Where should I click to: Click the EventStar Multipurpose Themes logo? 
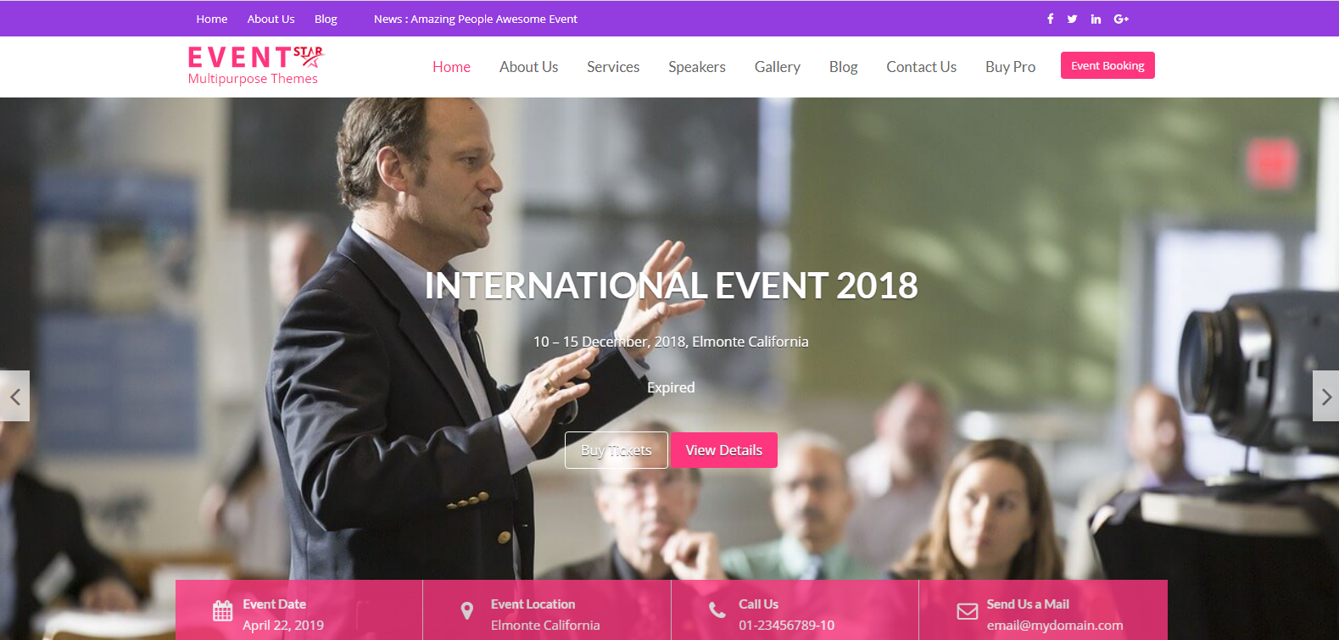tap(255, 66)
